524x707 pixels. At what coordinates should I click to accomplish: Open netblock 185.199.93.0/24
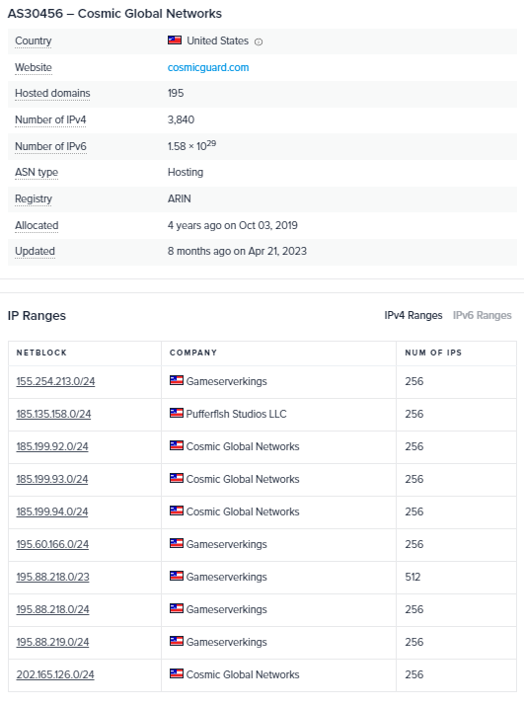pos(52,479)
